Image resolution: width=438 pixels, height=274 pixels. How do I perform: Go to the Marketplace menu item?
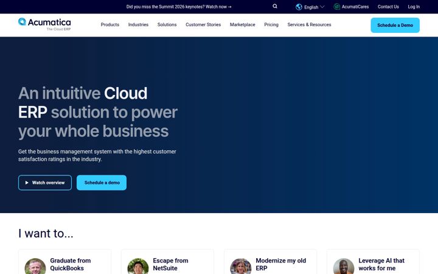pyautogui.click(x=243, y=24)
